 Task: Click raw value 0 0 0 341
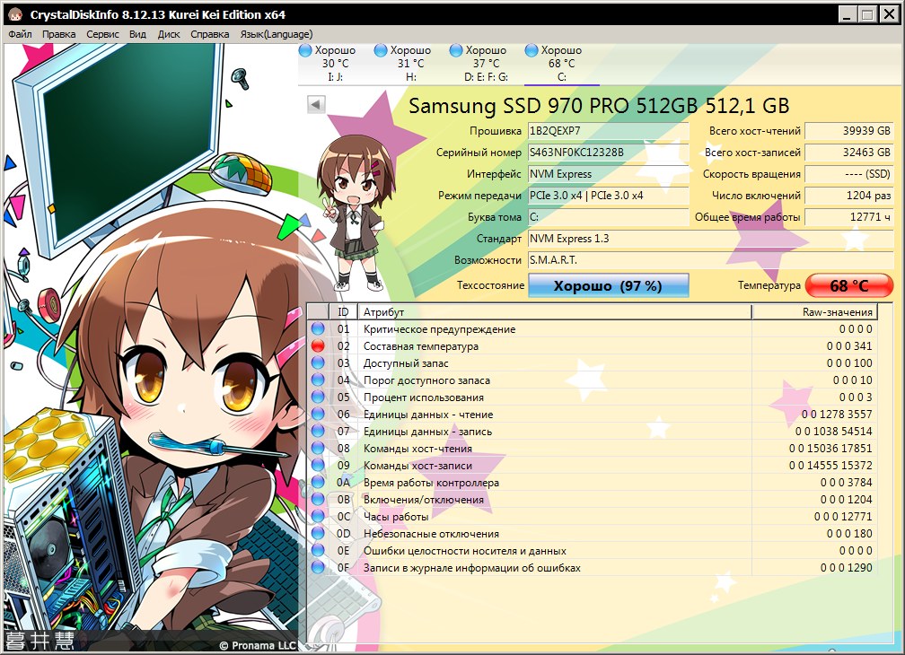coord(849,346)
